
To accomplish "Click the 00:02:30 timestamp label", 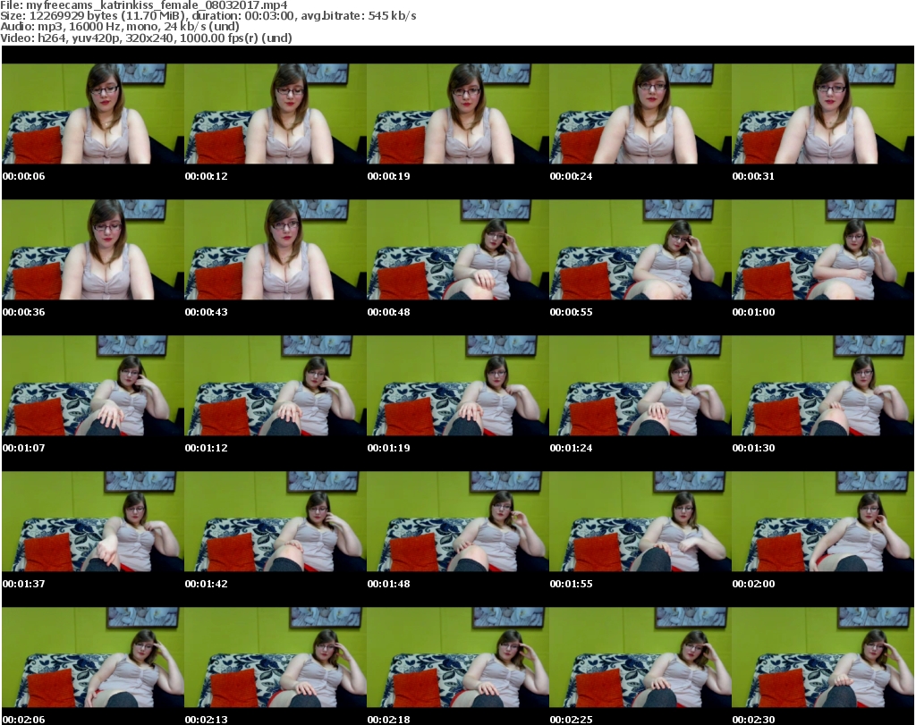I will (753, 720).
